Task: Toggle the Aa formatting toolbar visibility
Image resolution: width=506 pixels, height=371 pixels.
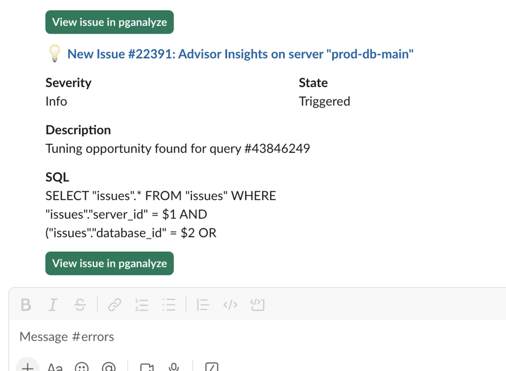Action: [x=55, y=367]
